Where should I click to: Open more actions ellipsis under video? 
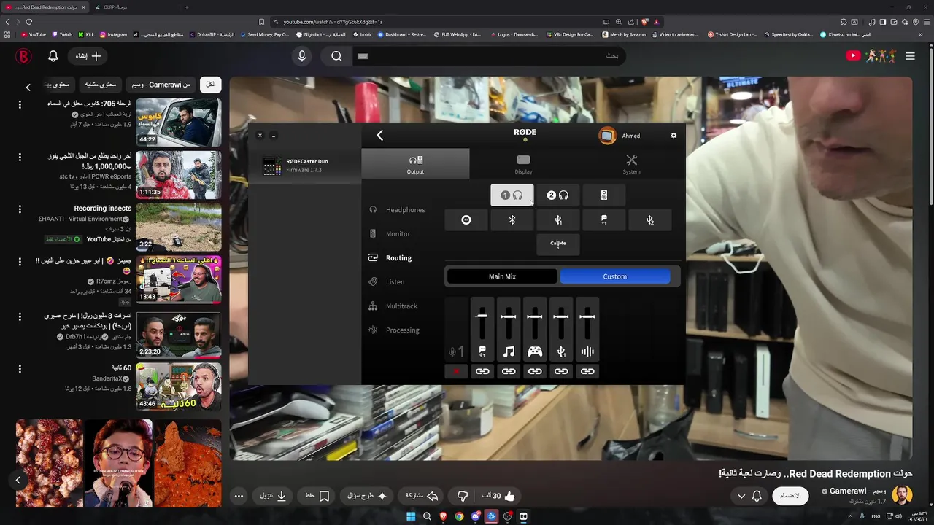click(x=239, y=496)
